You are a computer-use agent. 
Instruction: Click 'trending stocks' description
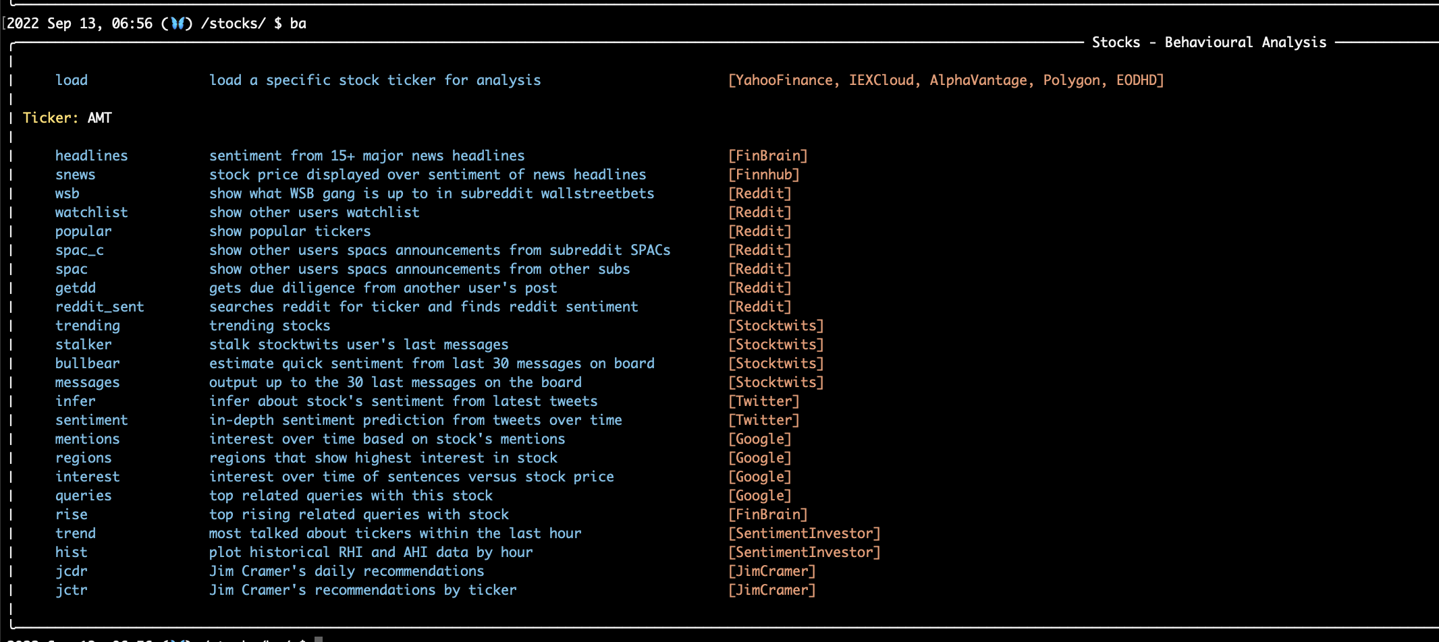coord(270,326)
